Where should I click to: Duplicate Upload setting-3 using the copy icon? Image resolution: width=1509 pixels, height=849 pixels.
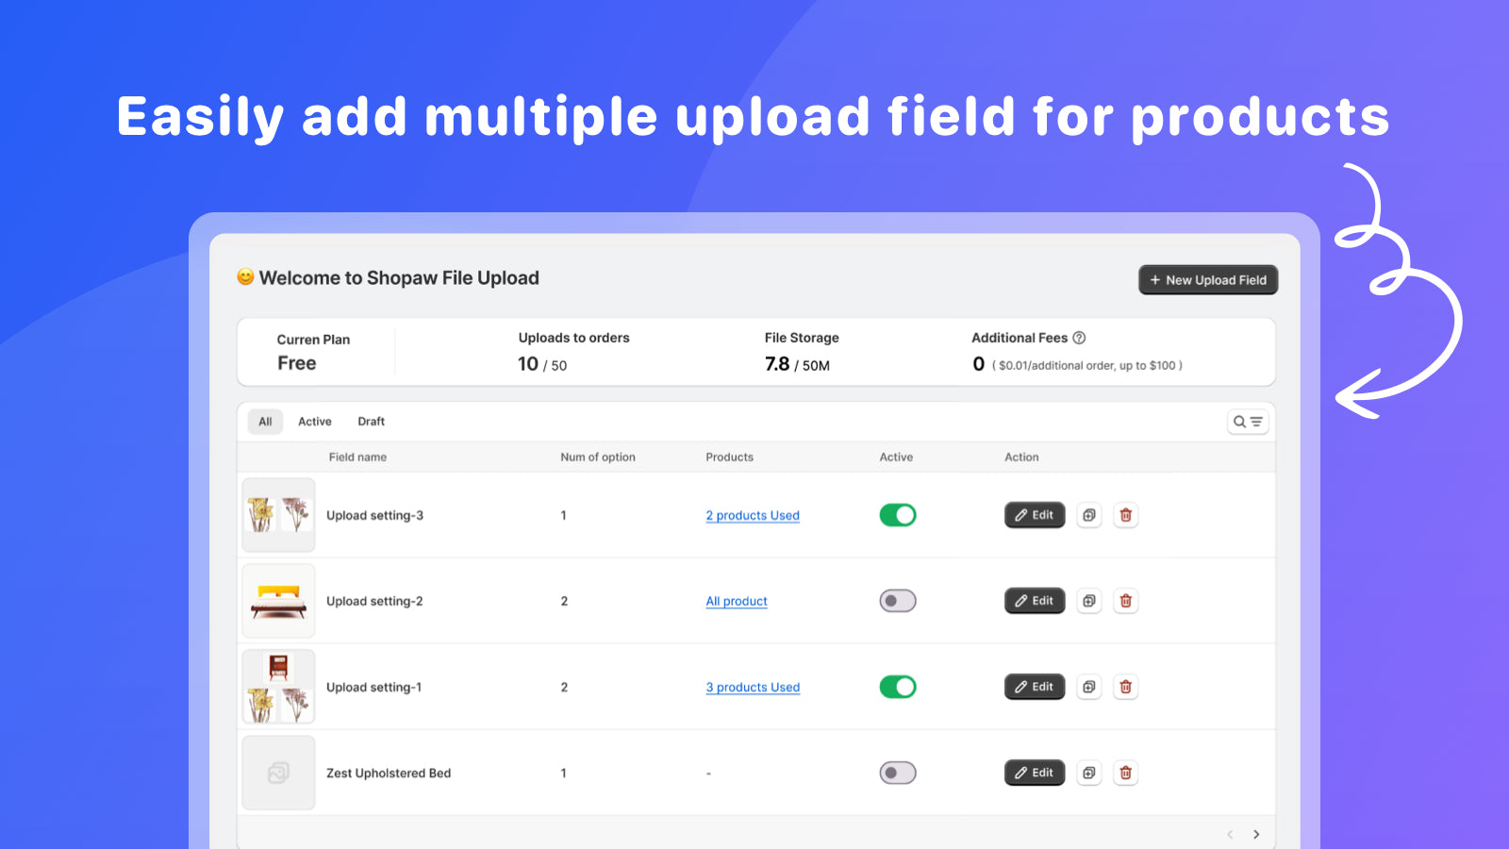point(1089,515)
